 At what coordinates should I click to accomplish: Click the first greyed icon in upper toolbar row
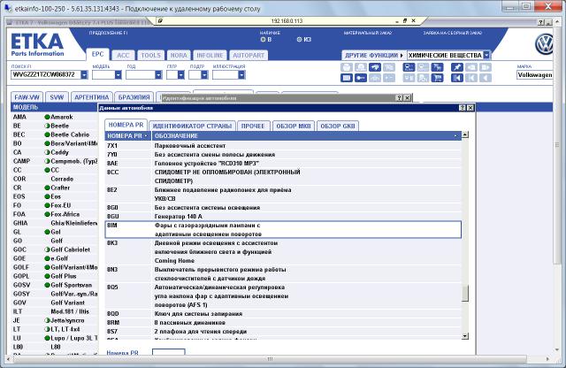point(346,67)
